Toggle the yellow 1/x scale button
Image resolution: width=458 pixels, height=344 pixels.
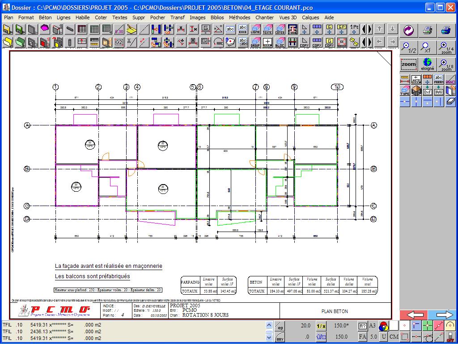tap(321, 326)
